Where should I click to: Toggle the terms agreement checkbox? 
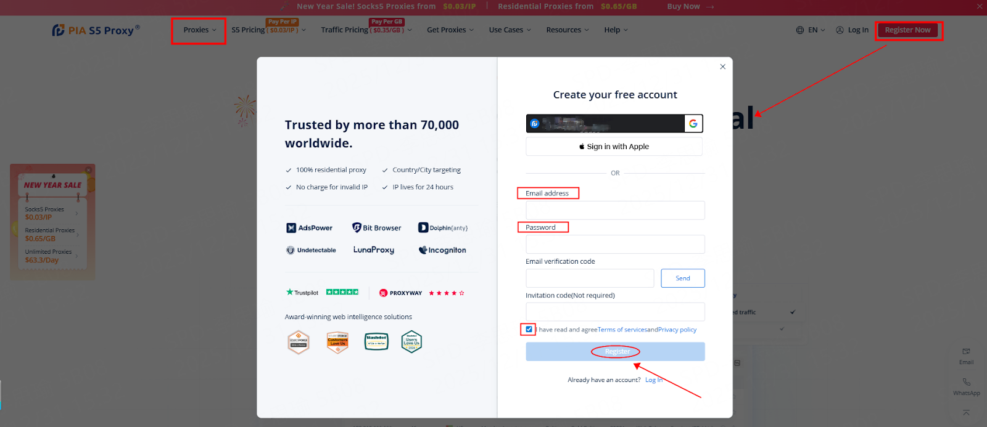point(529,330)
